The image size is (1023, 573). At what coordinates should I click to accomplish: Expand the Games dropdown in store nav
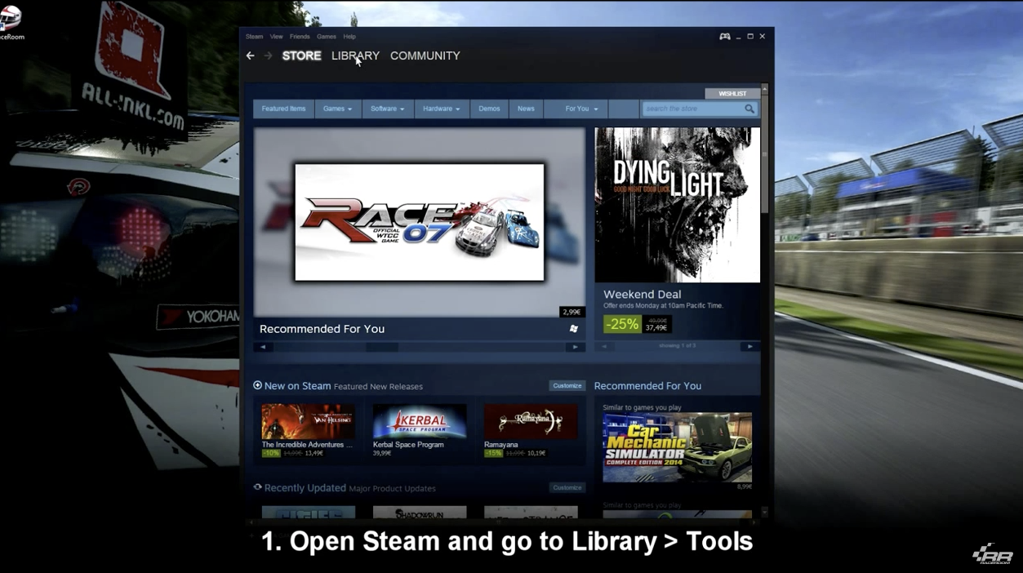click(x=338, y=109)
